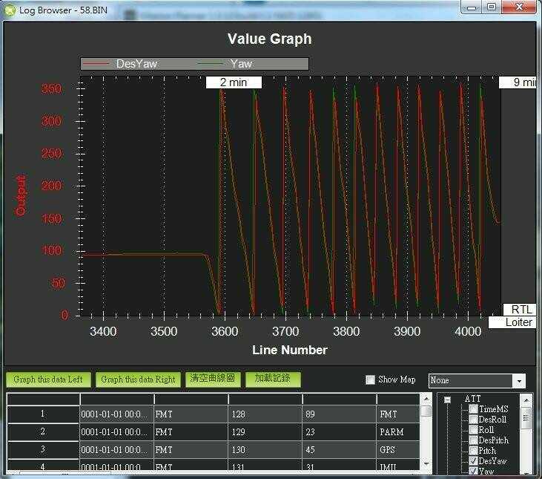Check the DesRoll field checkbox
Image resolution: width=542 pixels, height=479 pixels.
pyautogui.click(x=473, y=420)
